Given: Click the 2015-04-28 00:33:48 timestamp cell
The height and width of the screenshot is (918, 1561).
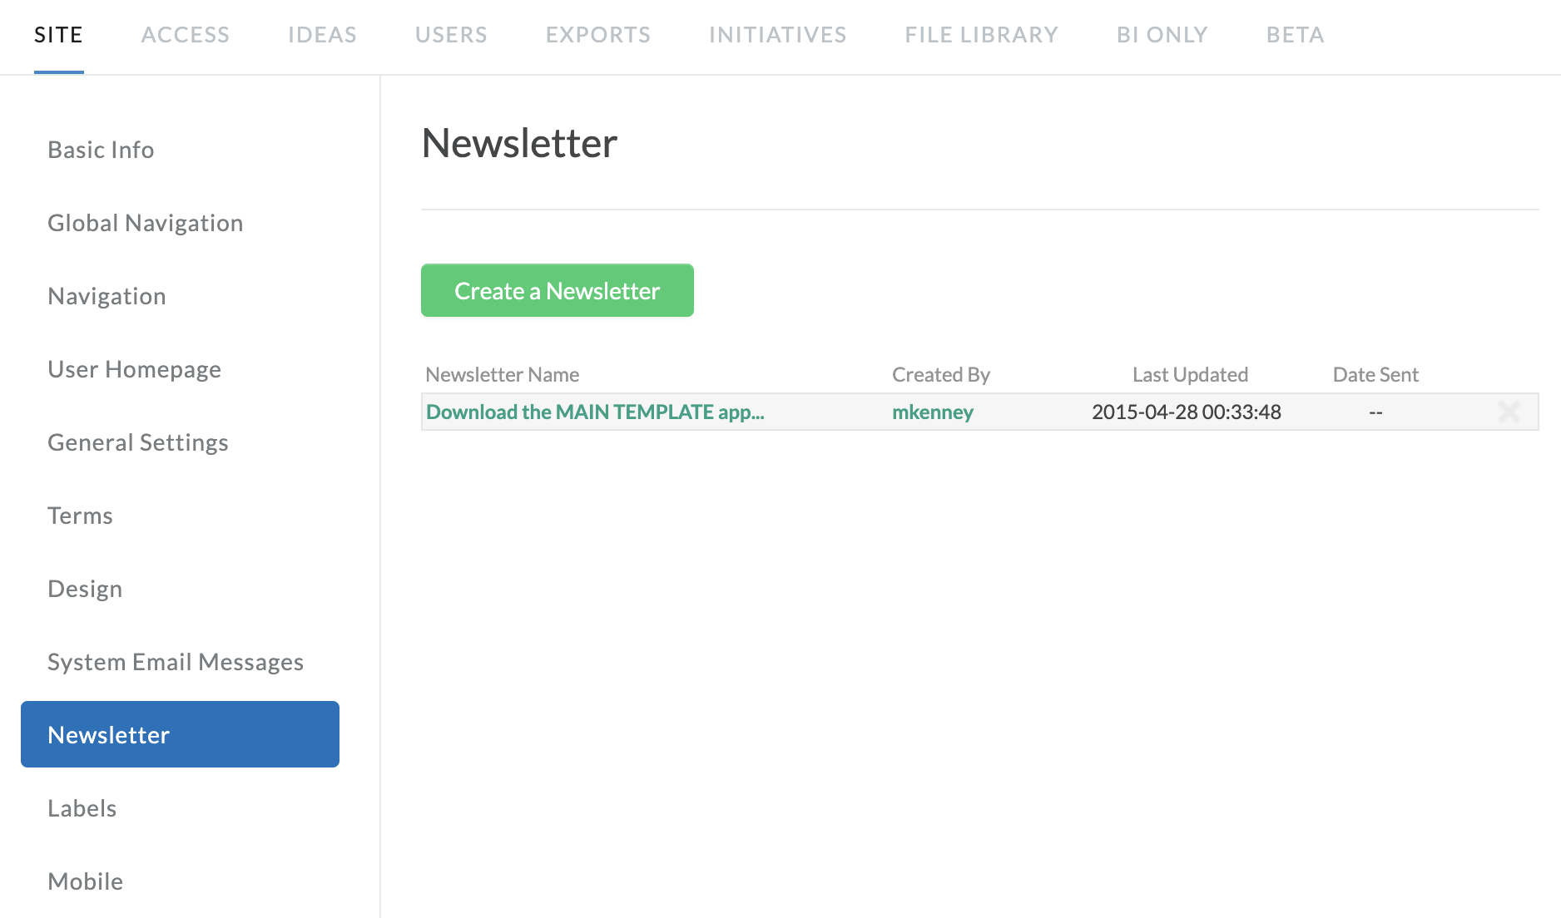Looking at the screenshot, I should point(1187,412).
